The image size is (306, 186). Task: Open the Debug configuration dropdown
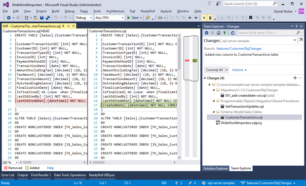pyautogui.click(x=84, y=18)
